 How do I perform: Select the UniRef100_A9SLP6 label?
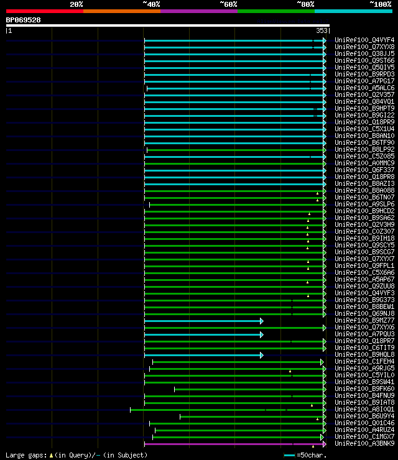click(364, 204)
